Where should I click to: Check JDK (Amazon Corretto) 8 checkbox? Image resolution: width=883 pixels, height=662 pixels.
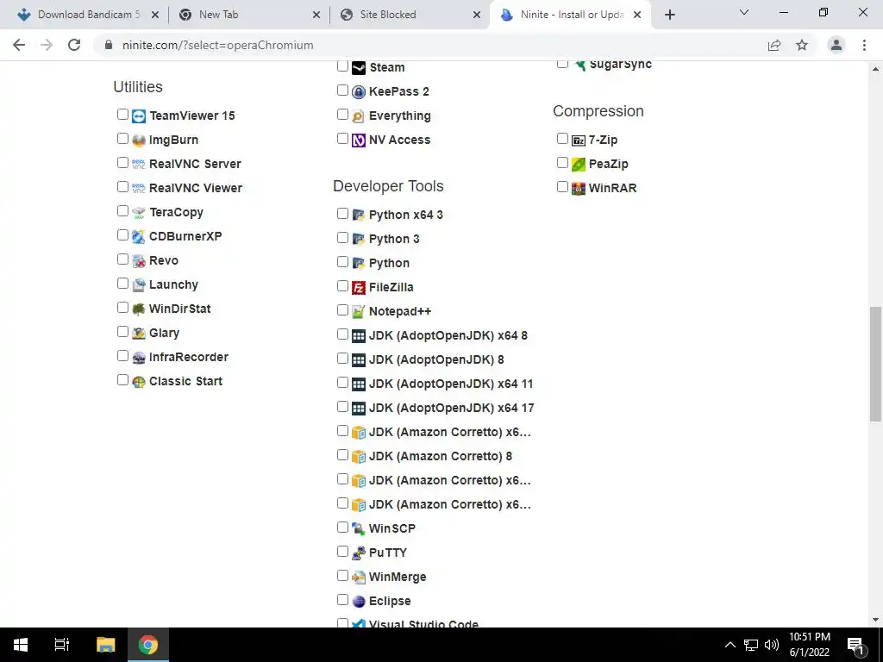(x=342, y=455)
